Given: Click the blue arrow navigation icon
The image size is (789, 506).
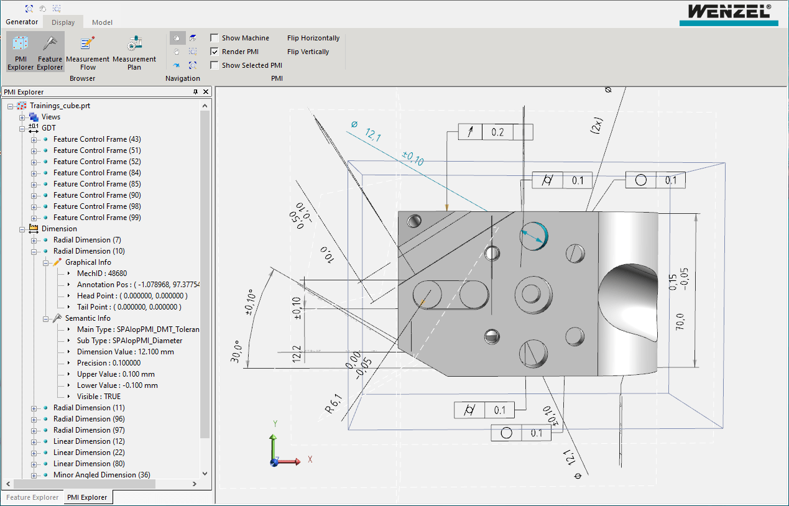Looking at the screenshot, I should tap(177, 65).
